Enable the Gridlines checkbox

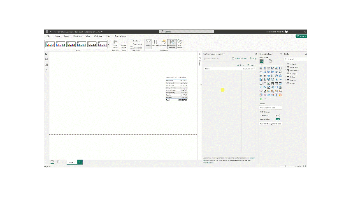click(x=132, y=41)
